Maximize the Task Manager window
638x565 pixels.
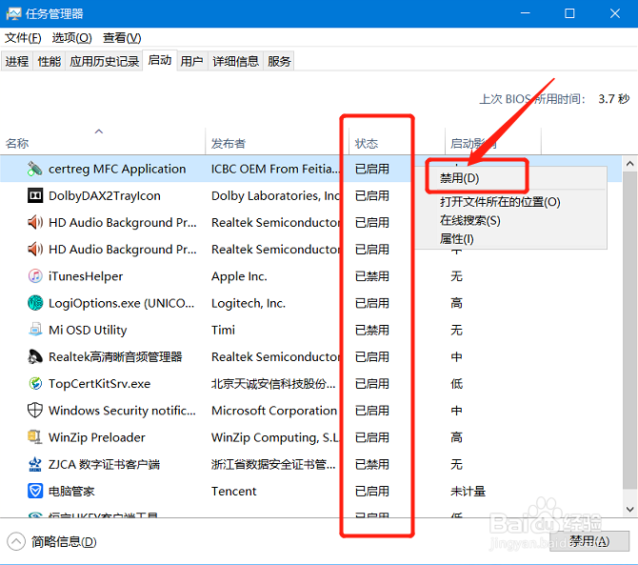(x=569, y=13)
